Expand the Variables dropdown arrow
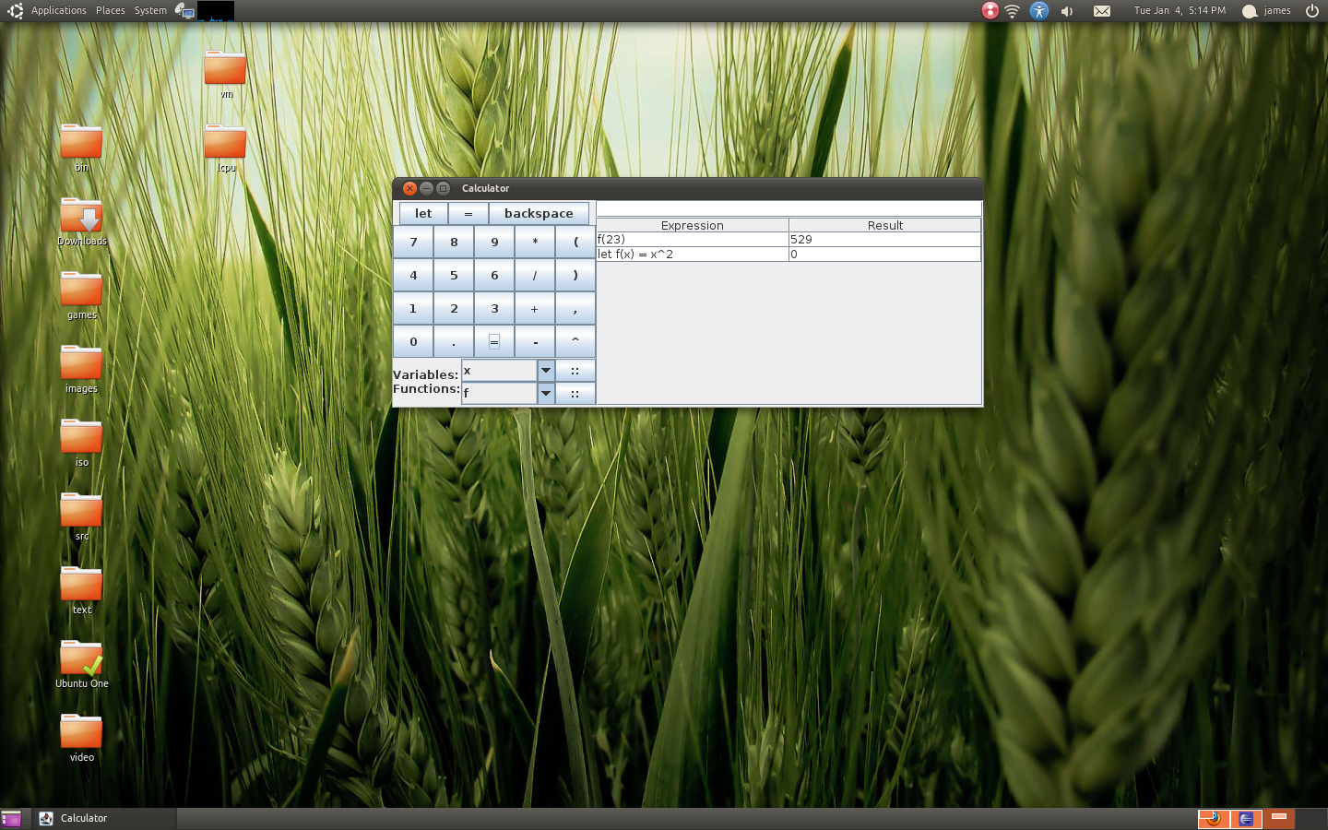 (x=546, y=371)
